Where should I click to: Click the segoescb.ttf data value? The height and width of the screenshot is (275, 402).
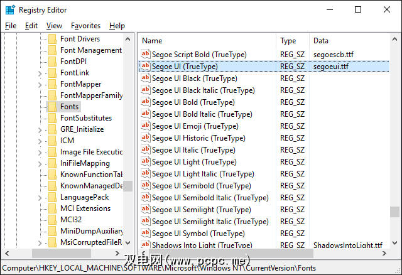coord(334,55)
